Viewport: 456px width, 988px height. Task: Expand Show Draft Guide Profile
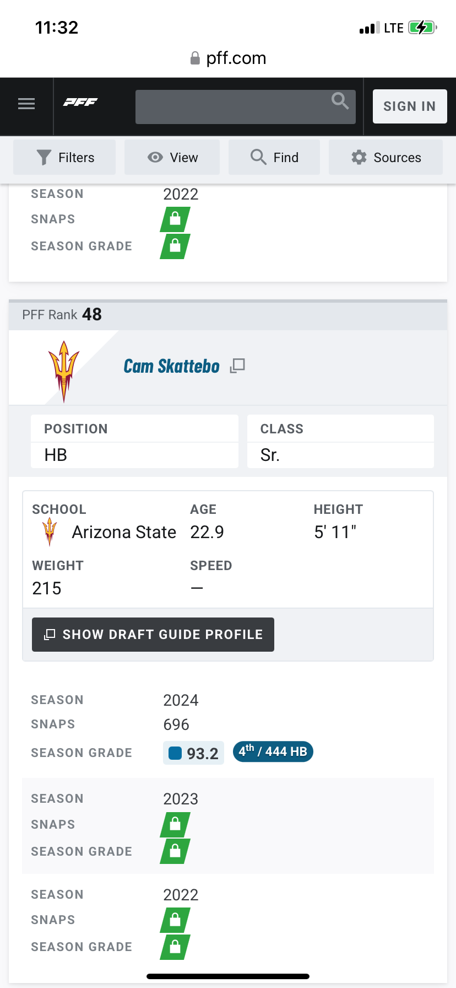click(x=153, y=635)
